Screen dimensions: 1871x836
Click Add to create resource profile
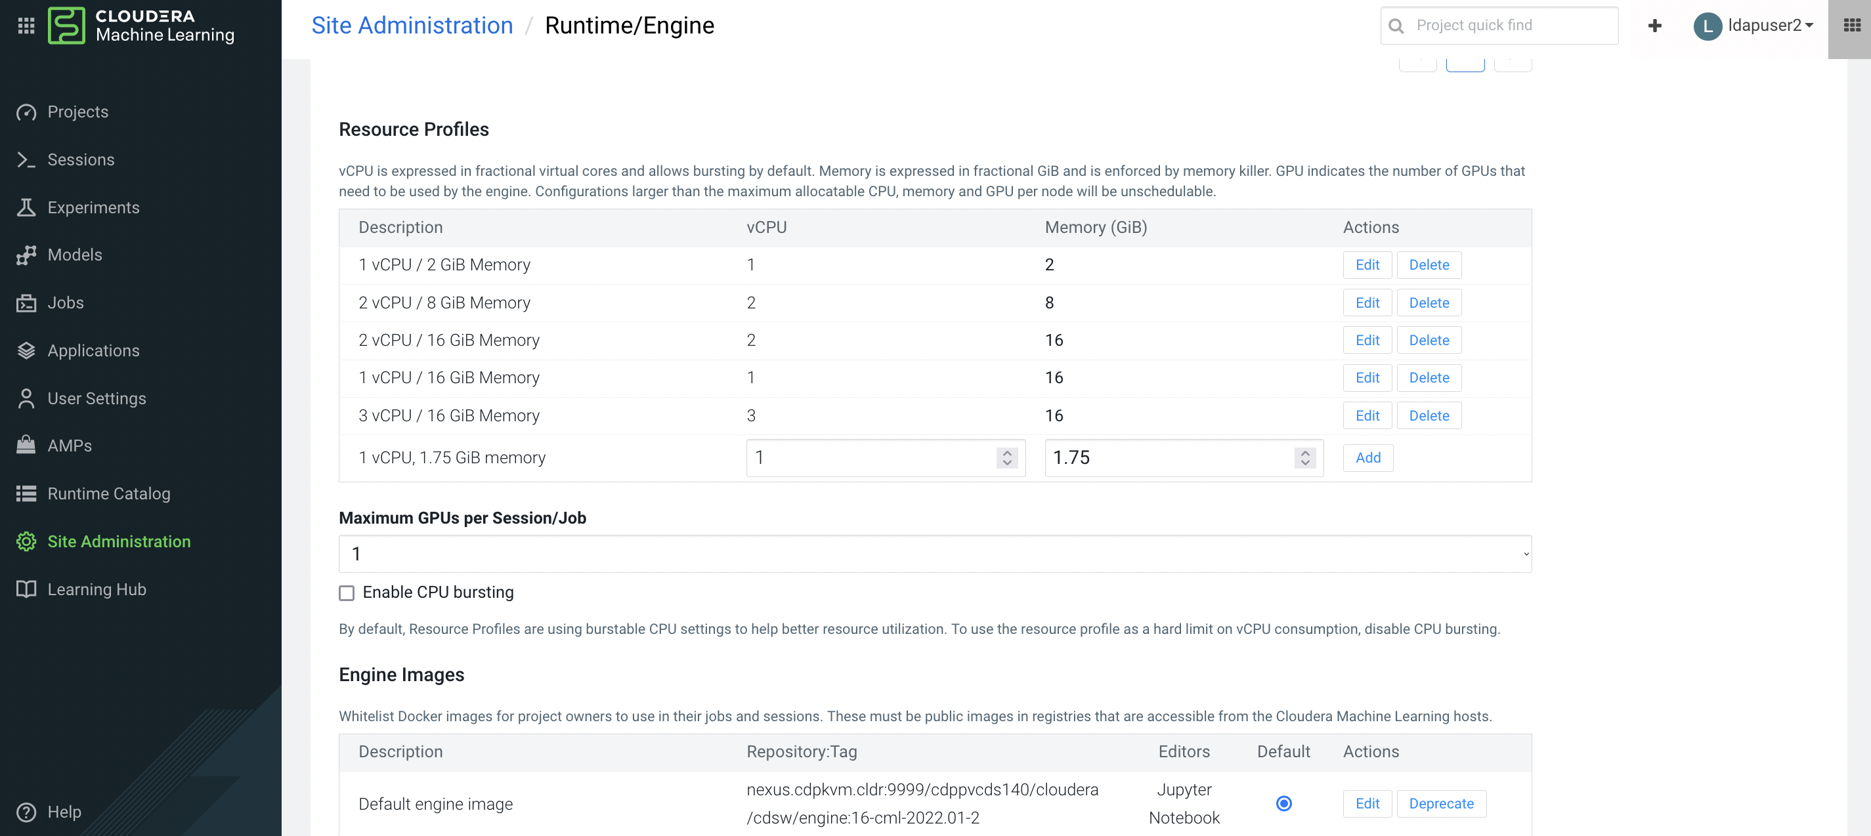[x=1367, y=458]
